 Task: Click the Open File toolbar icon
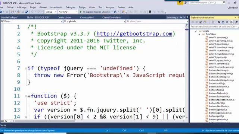(19, 12)
